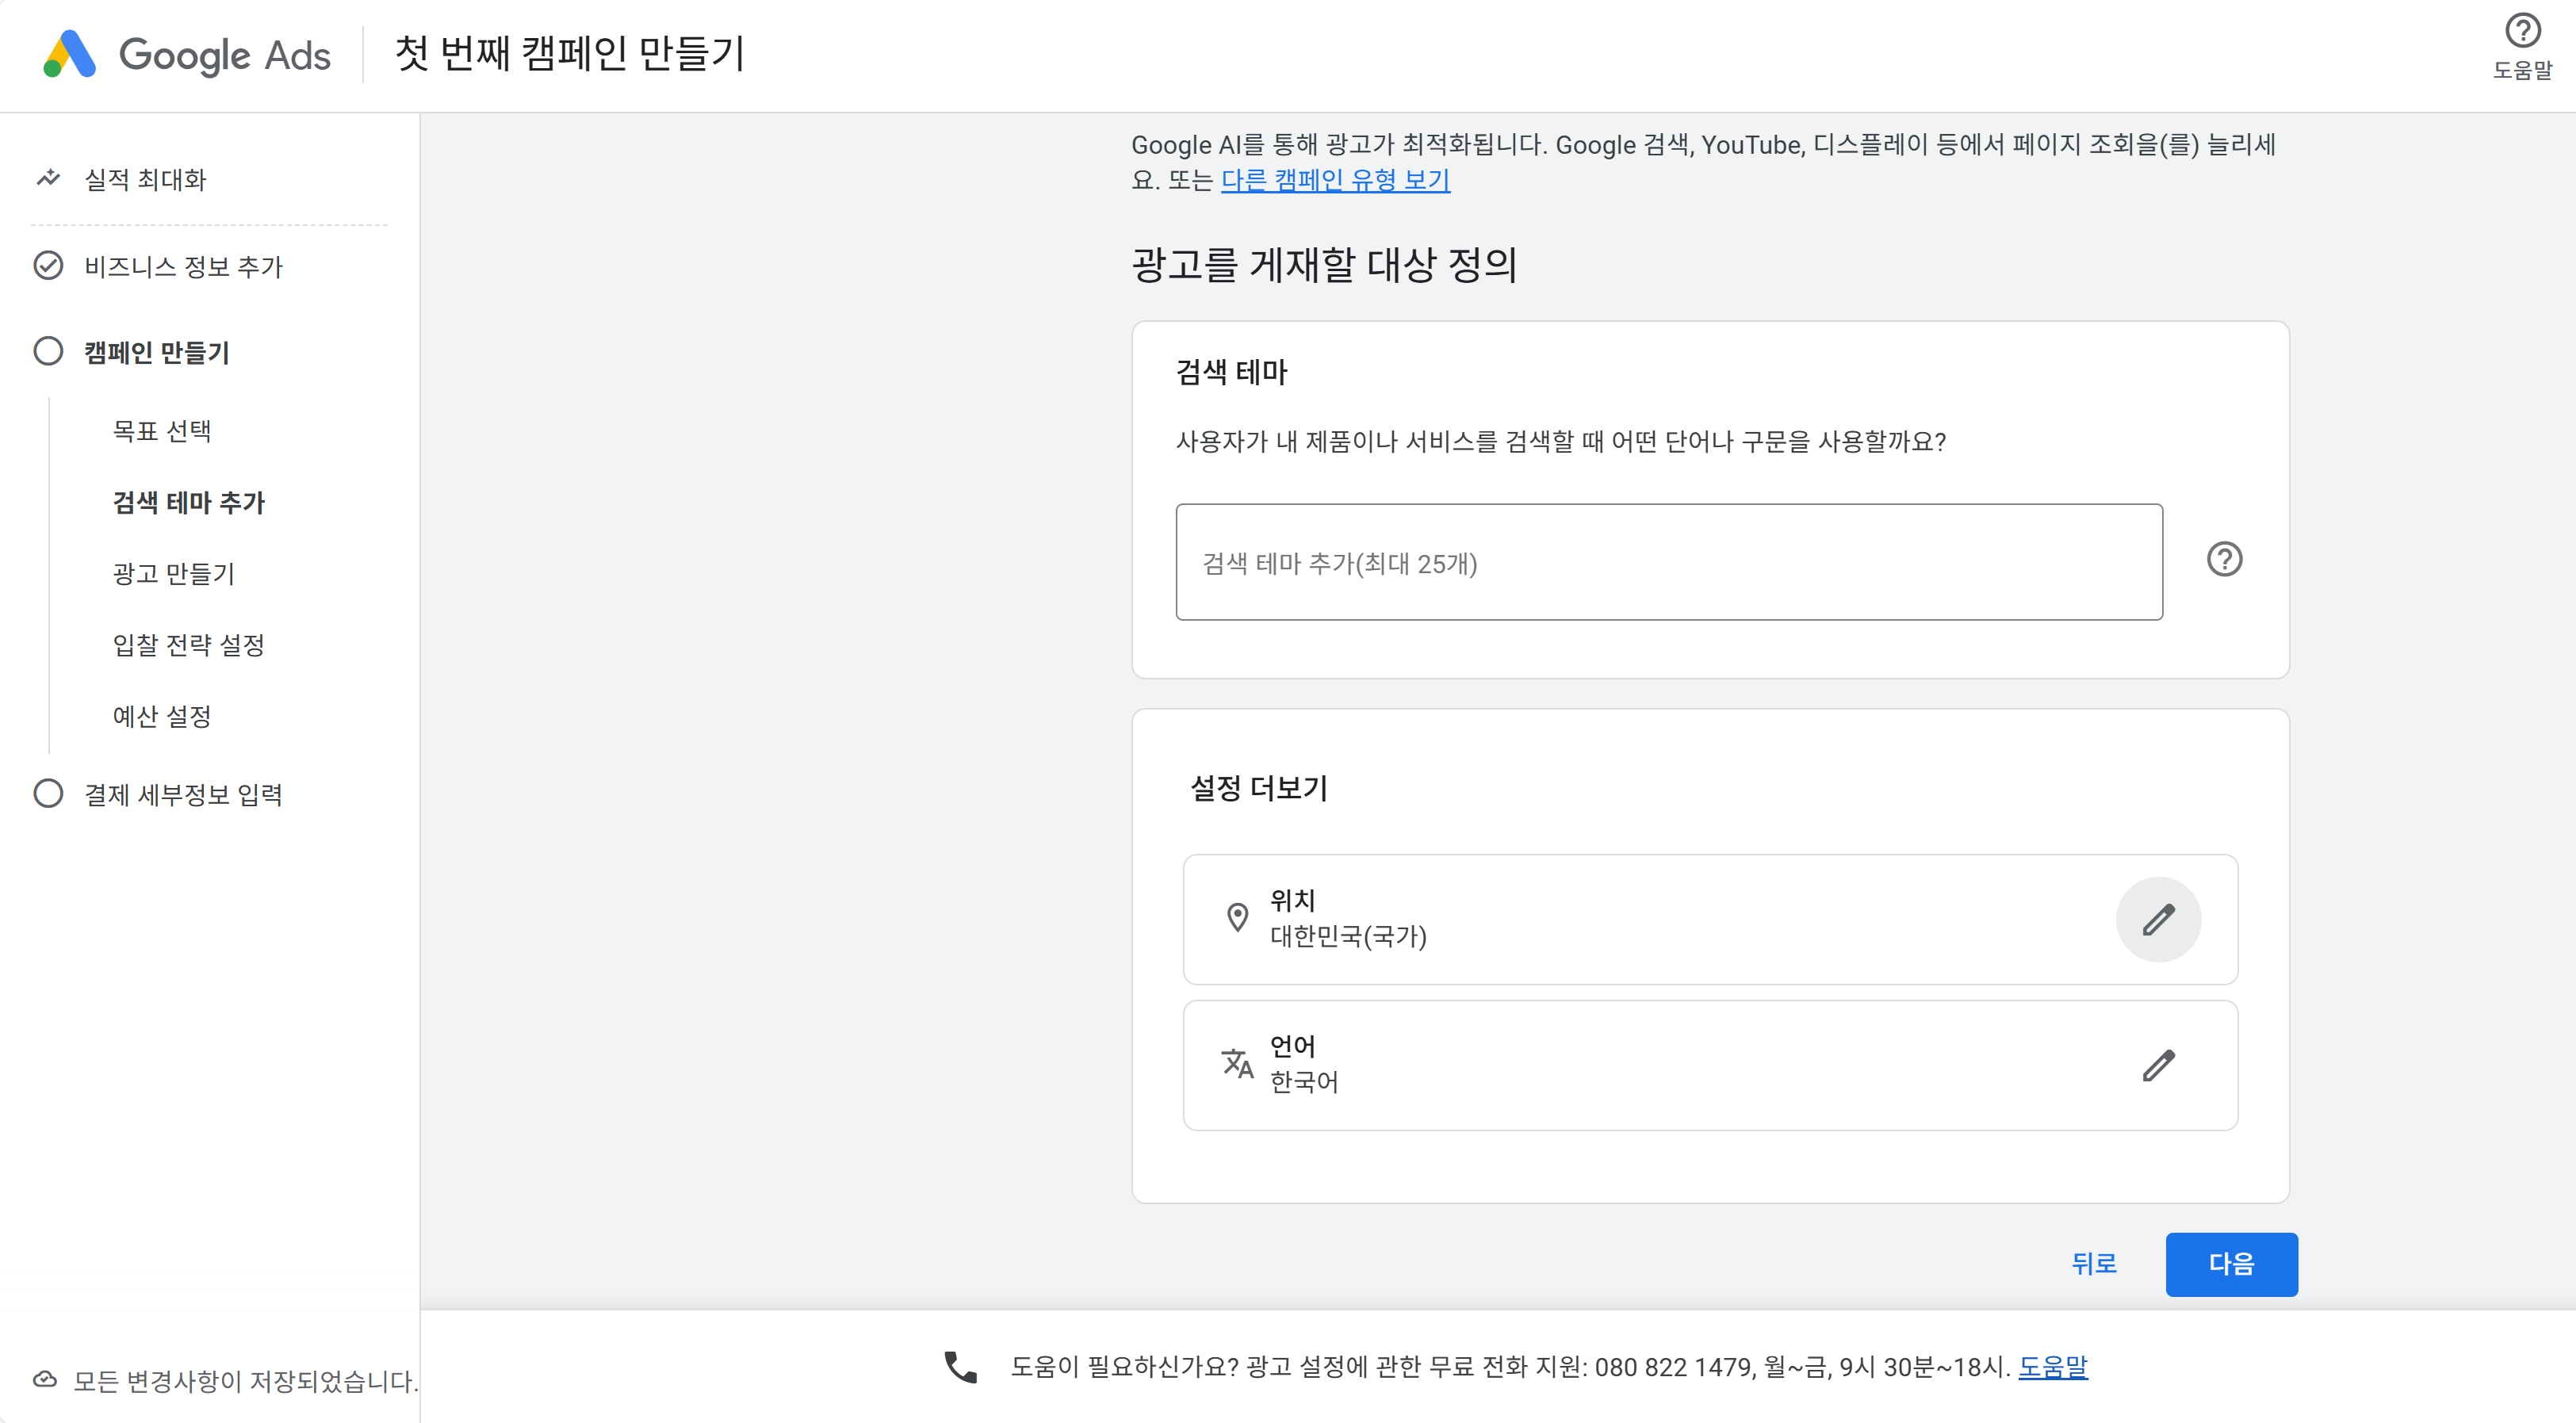Click the 다른 캠페인 유형 보기 link

pyautogui.click(x=1335, y=180)
